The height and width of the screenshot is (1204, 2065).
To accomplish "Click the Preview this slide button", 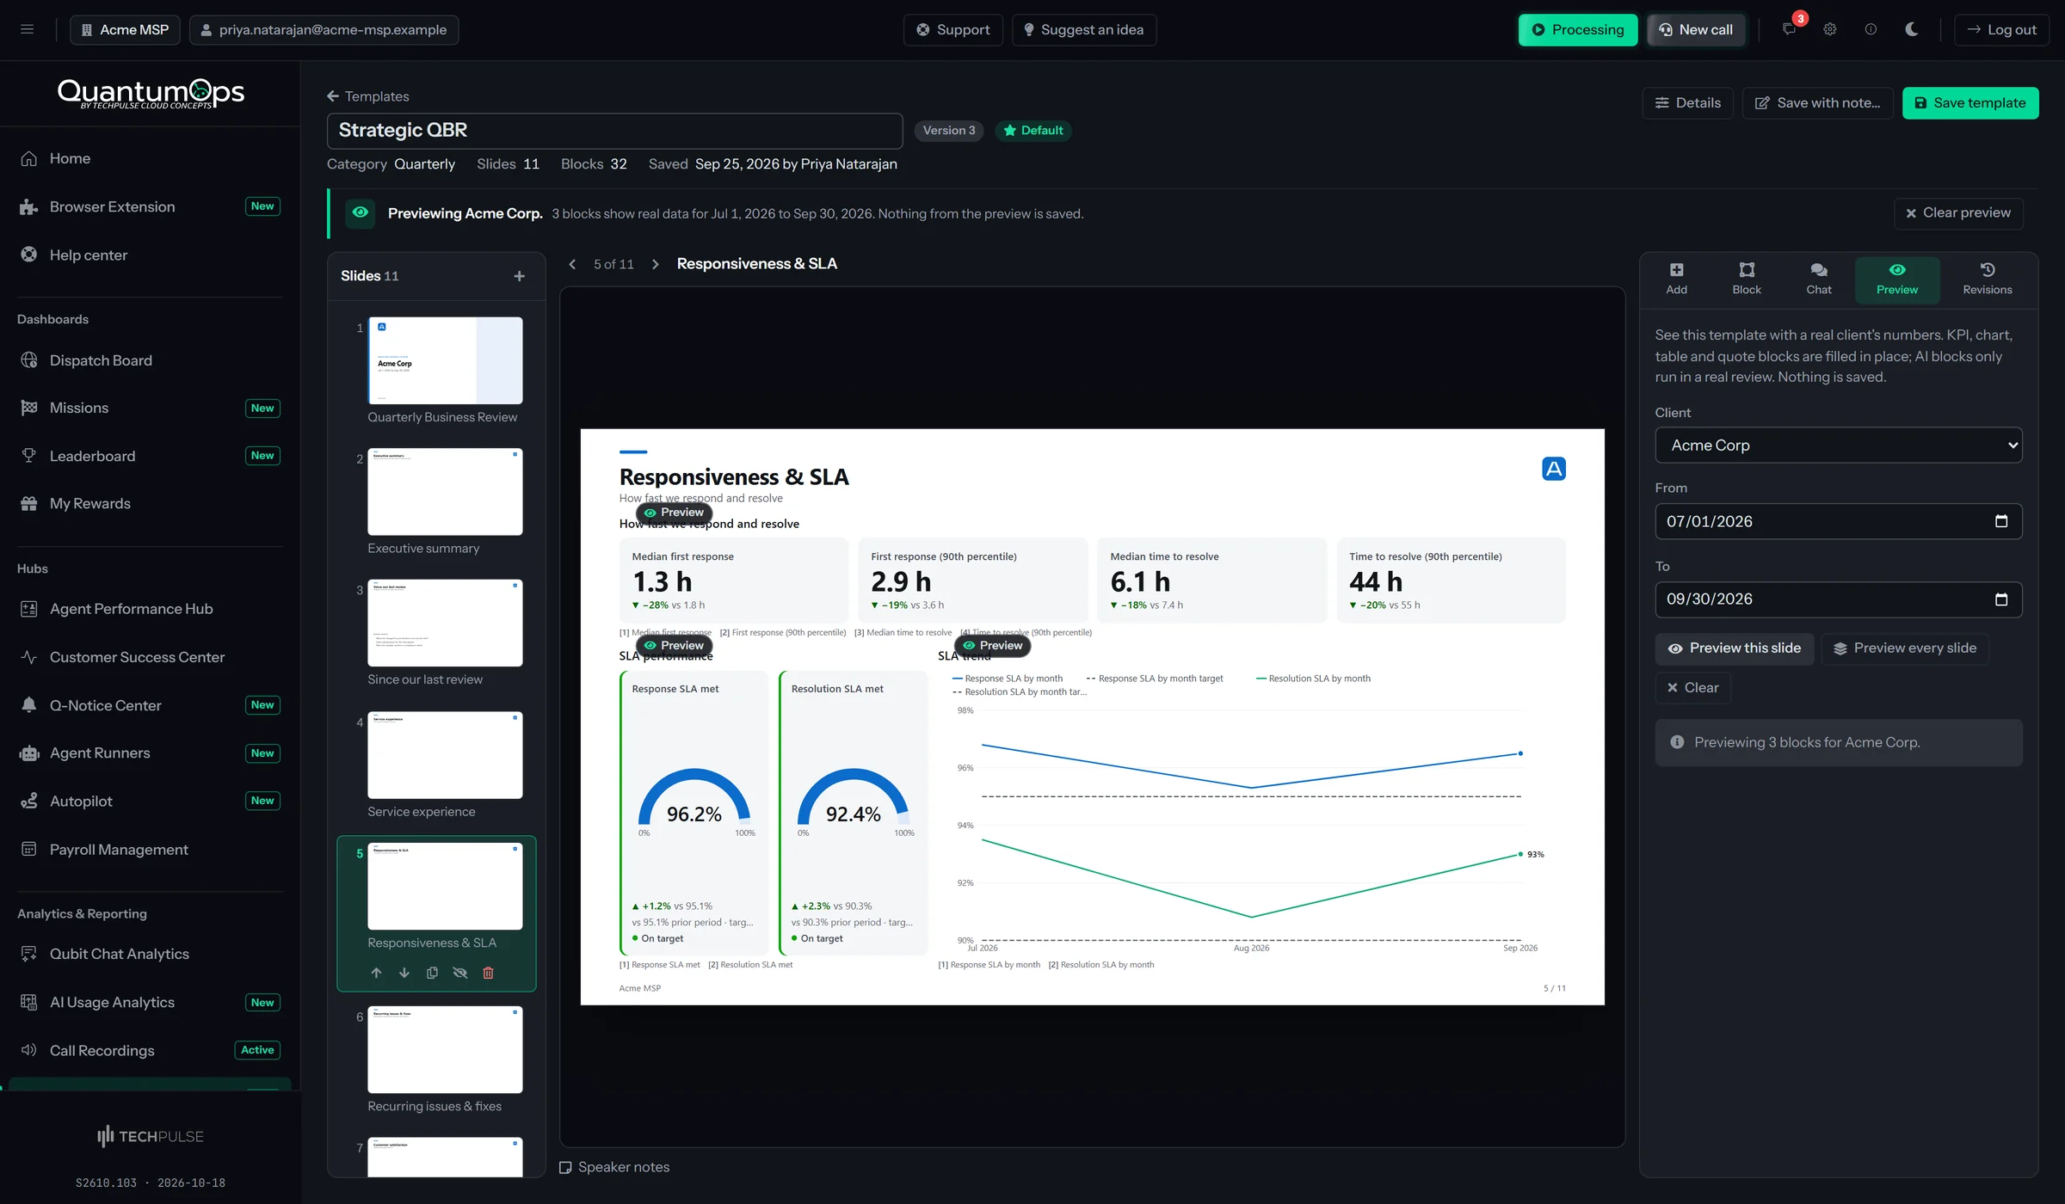I will click(x=1735, y=648).
